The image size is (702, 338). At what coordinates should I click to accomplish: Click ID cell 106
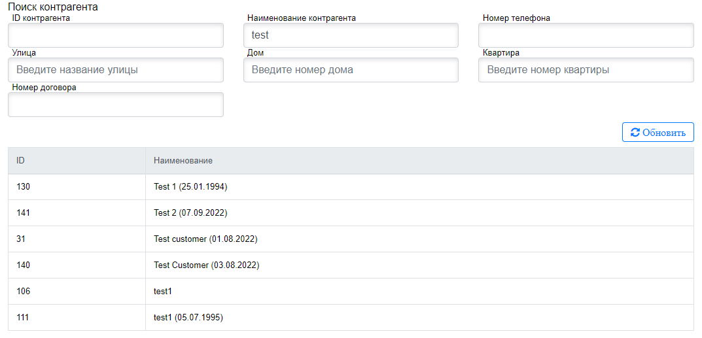tap(77, 292)
